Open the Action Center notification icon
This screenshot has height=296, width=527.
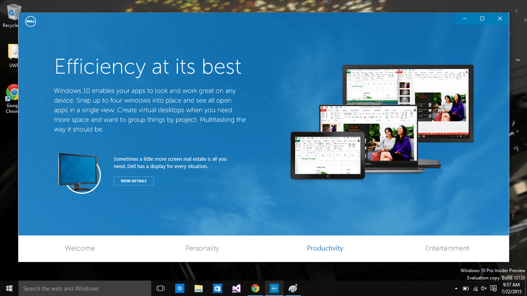click(x=493, y=288)
